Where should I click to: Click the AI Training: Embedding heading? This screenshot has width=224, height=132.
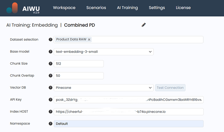tap(32, 25)
